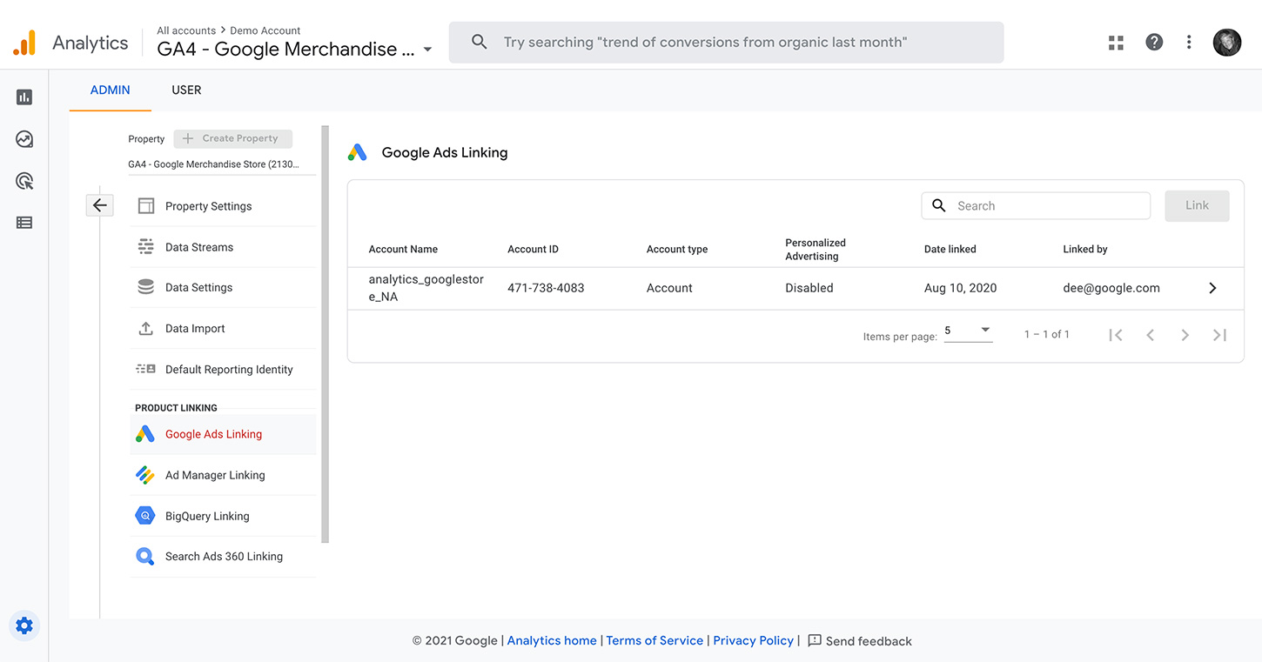Click the Account type column header
The width and height of the screenshot is (1262, 662).
click(x=677, y=249)
